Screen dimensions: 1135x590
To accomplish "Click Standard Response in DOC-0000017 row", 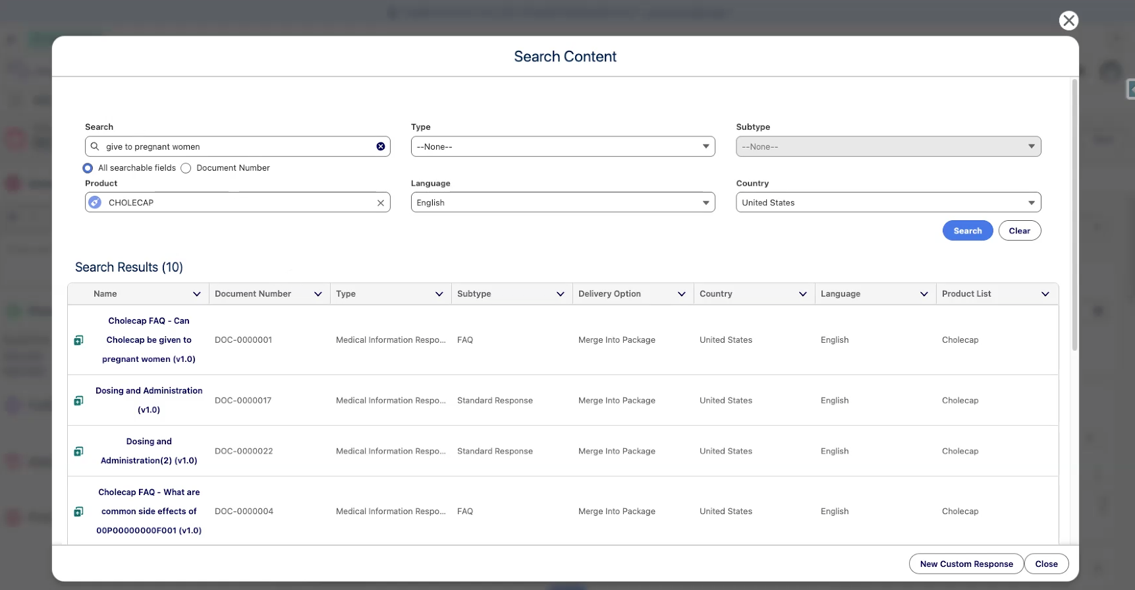I will 495,401.
